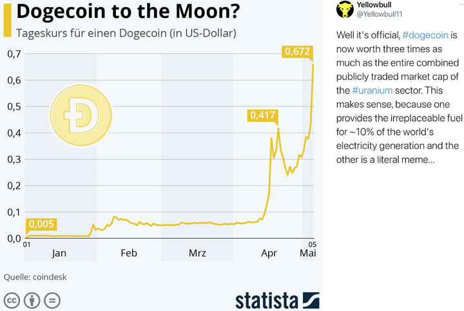This screenshot has width=464, height=311.
Task: Click the Yellowbull profile avatar
Action: (x=345, y=10)
